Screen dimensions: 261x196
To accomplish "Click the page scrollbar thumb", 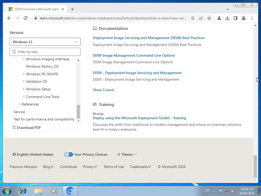I will click(x=255, y=166).
